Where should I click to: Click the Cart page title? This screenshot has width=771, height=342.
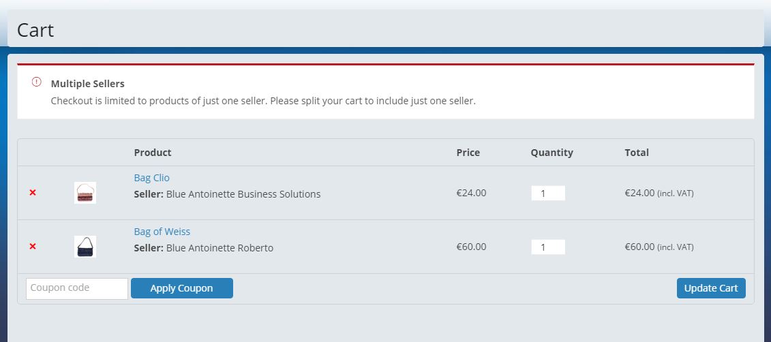35,31
